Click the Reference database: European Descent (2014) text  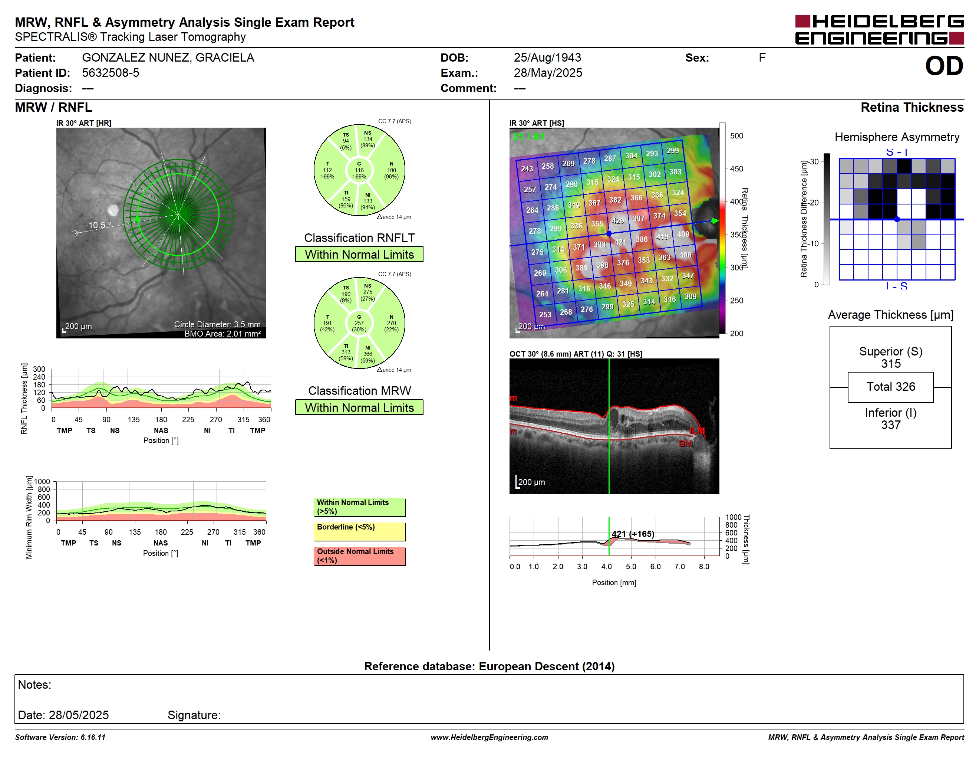[x=489, y=666]
